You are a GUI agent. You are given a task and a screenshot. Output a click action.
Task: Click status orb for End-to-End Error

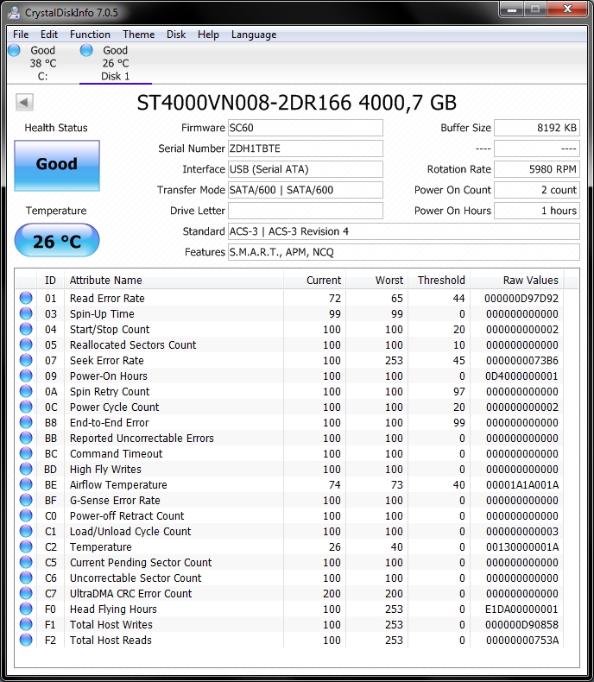click(26, 422)
